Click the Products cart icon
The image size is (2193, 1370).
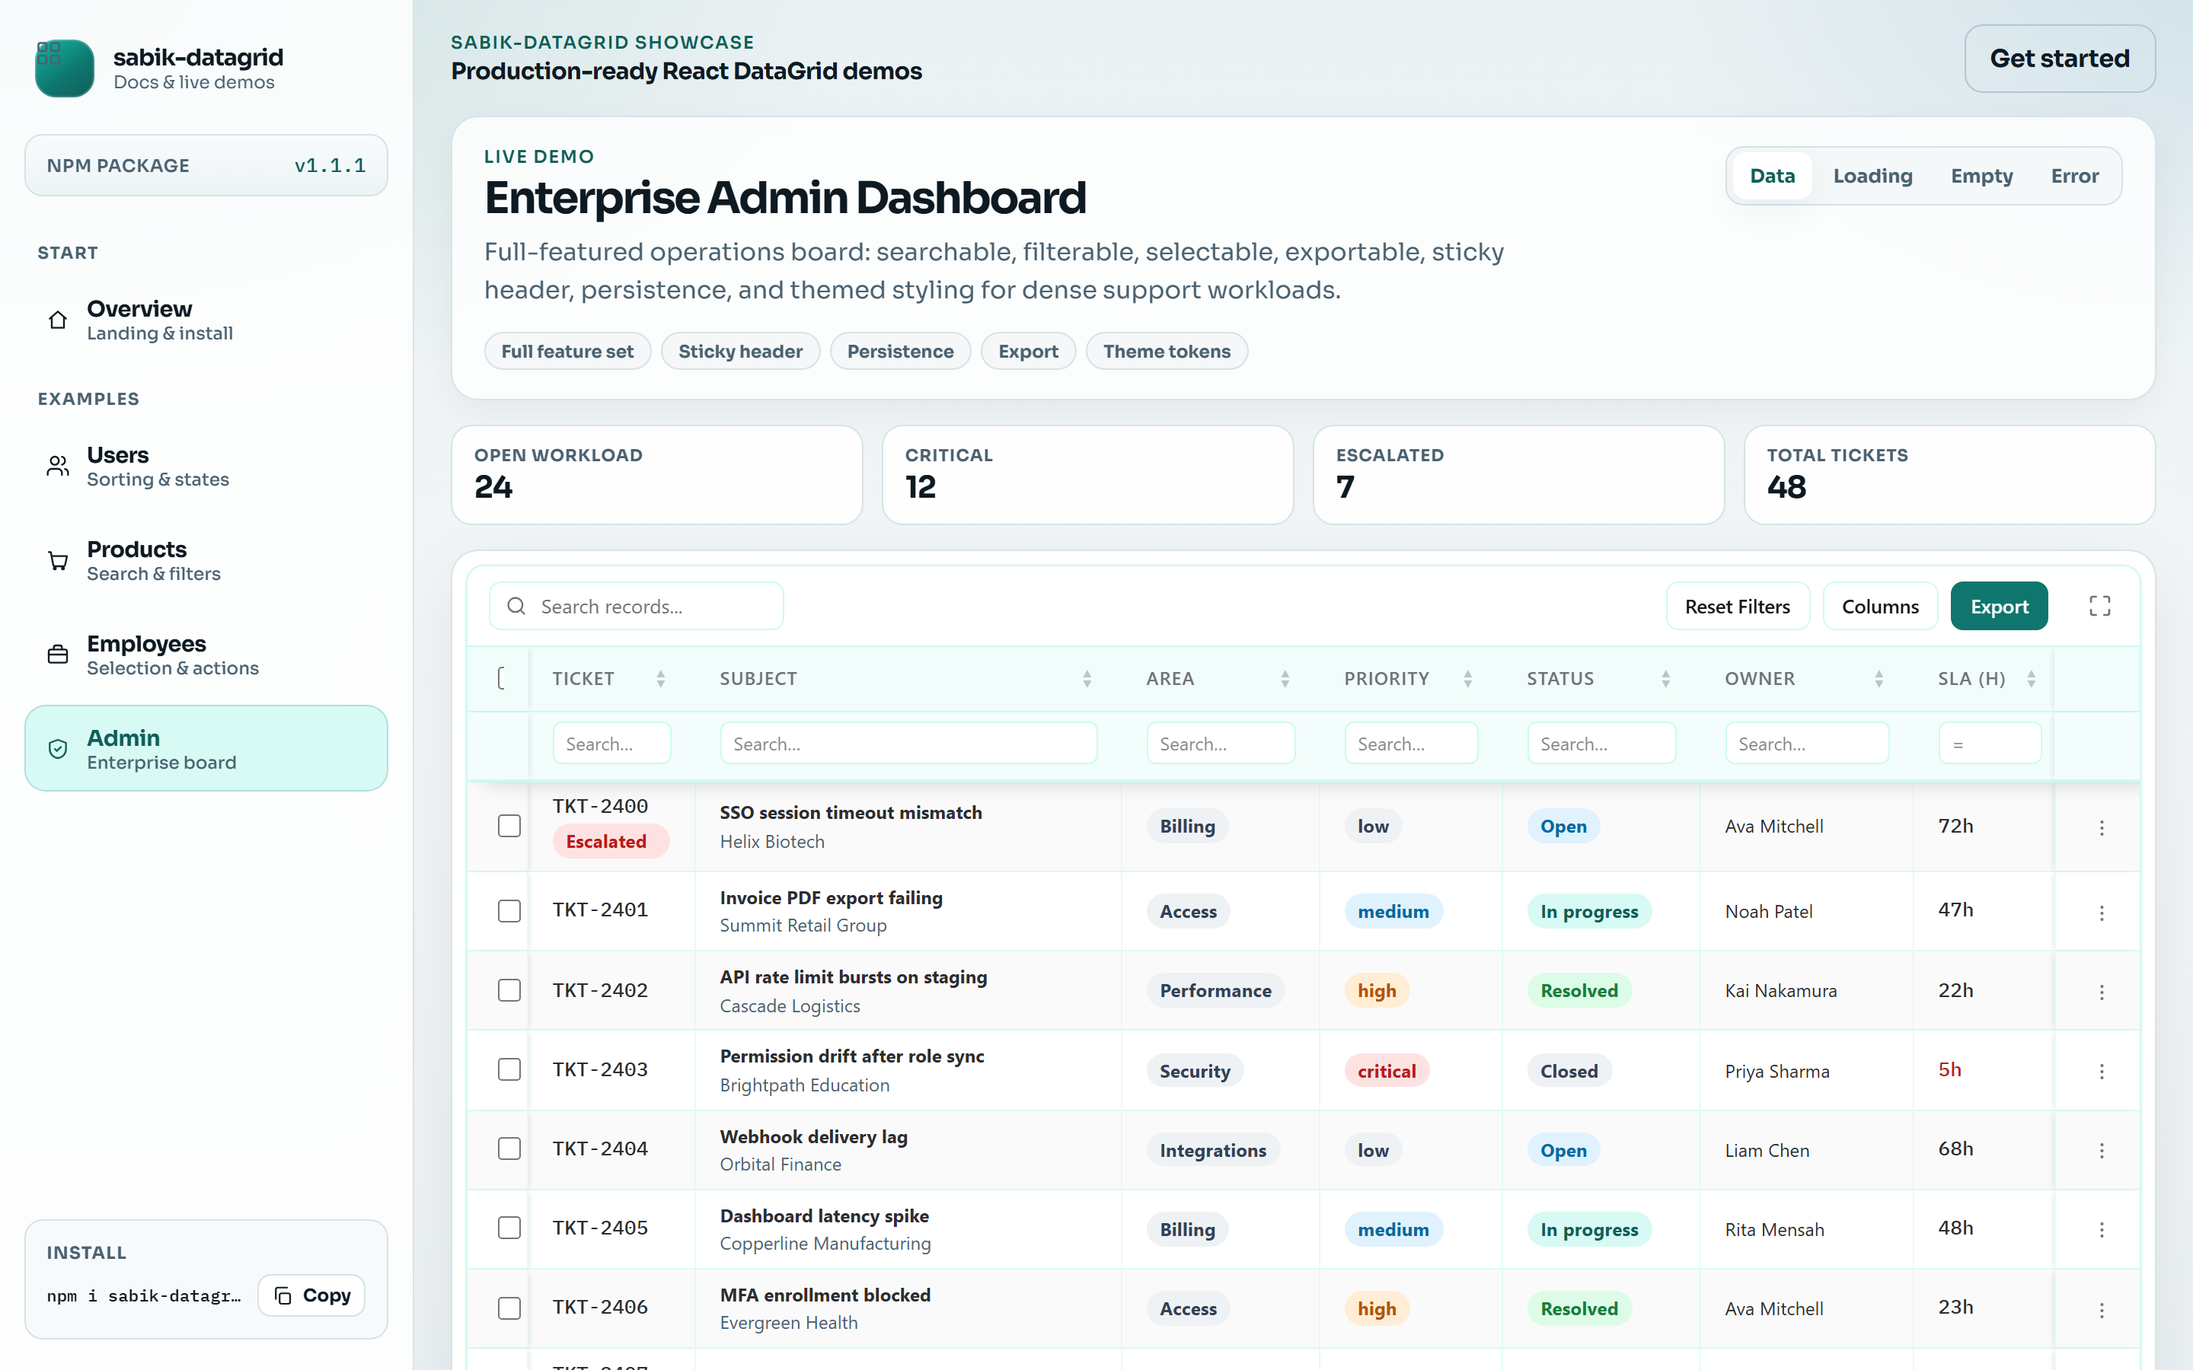click(x=58, y=561)
